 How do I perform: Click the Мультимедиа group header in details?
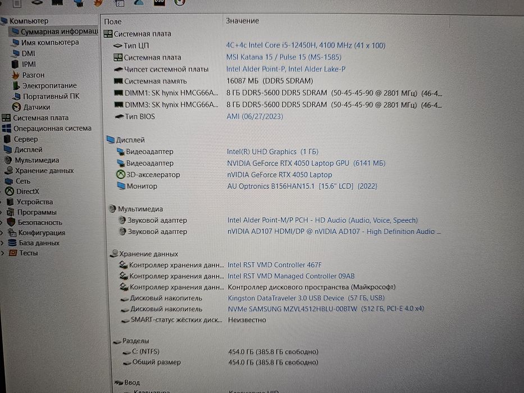point(136,209)
